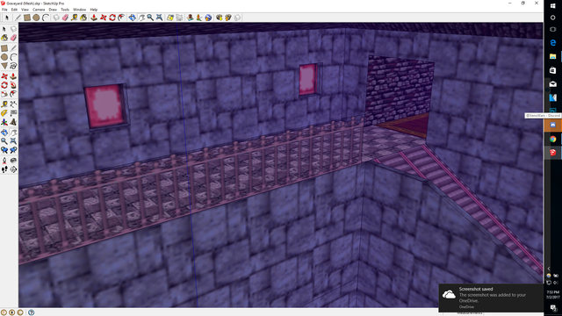Screen dimensions: 562x316
Task: Open the View menu
Action: pyautogui.click(x=25, y=10)
